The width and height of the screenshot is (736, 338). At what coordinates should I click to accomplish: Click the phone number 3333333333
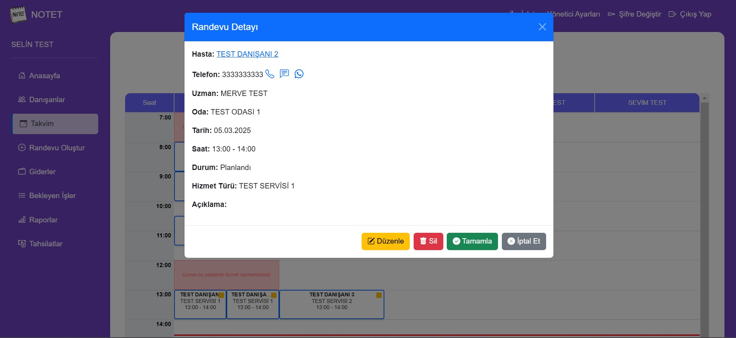[x=243, y=74]
